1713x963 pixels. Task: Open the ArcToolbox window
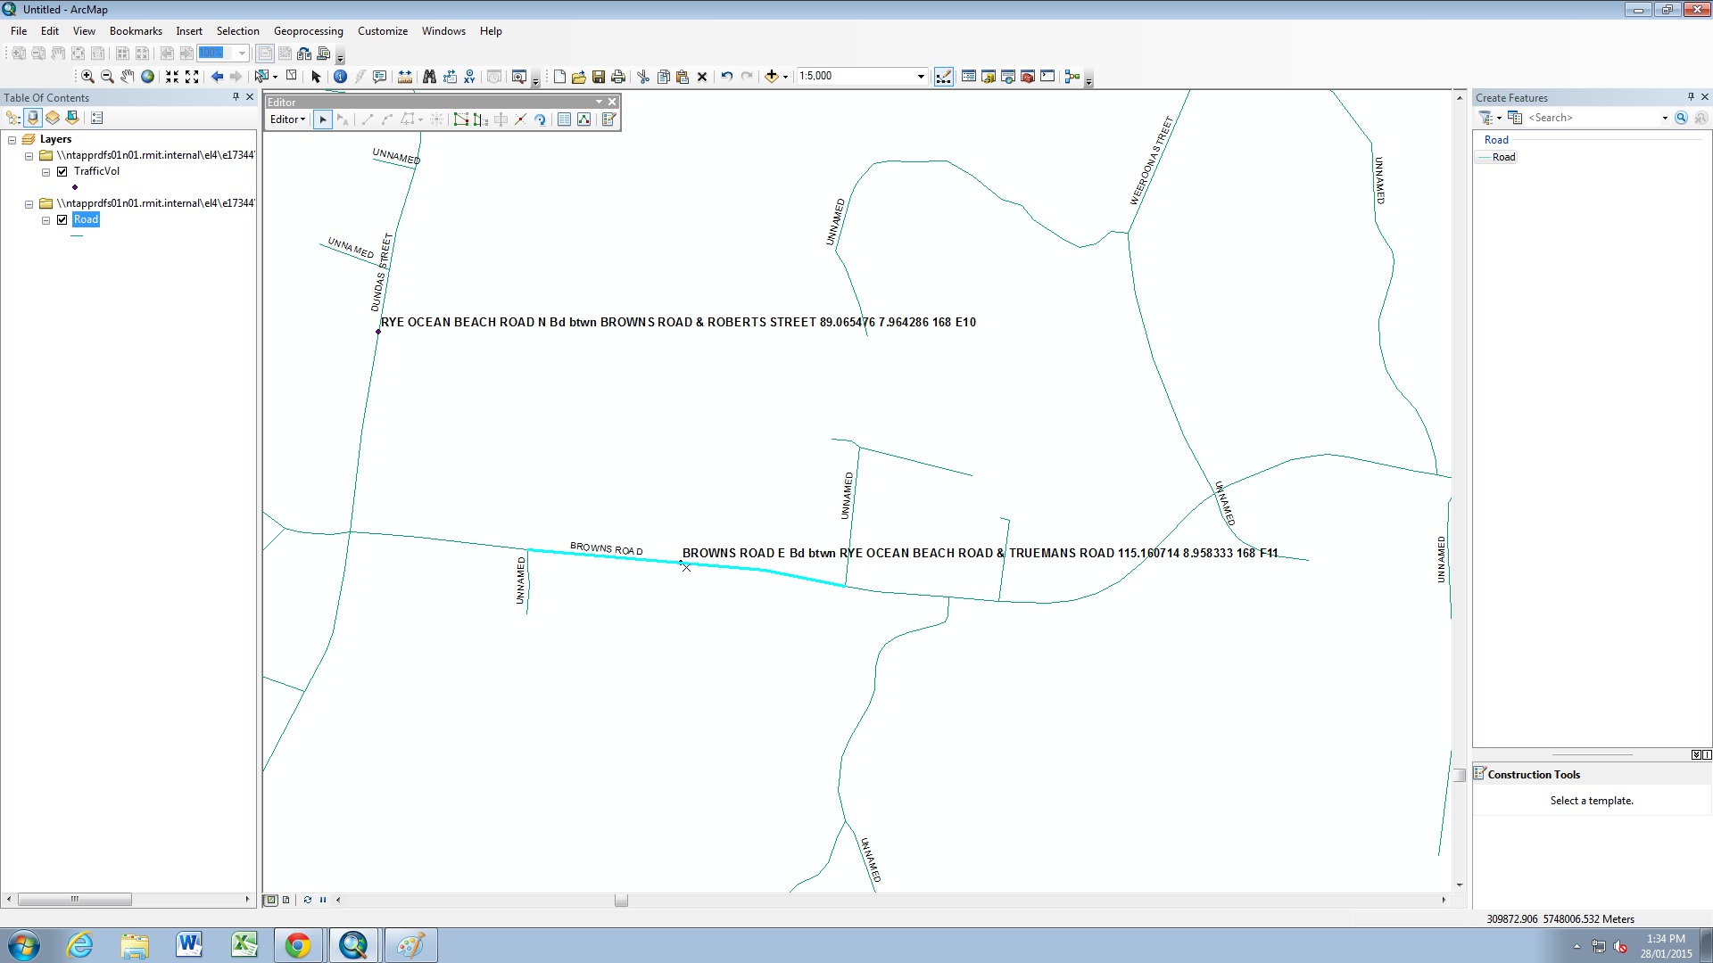point(1028,77)
